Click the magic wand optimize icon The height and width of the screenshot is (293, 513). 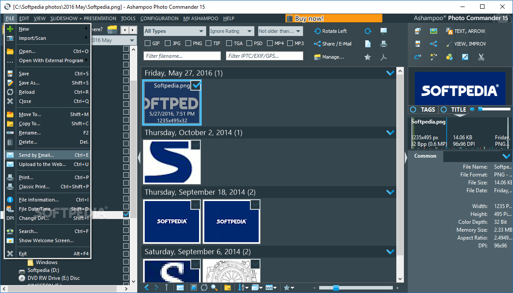coord(434,57)
